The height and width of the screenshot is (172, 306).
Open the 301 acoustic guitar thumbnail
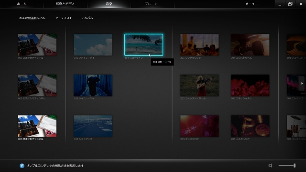point(296,45)
